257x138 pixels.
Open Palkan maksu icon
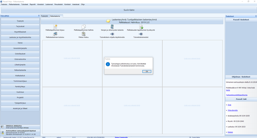pyautogui.click(x=84, y=34)
